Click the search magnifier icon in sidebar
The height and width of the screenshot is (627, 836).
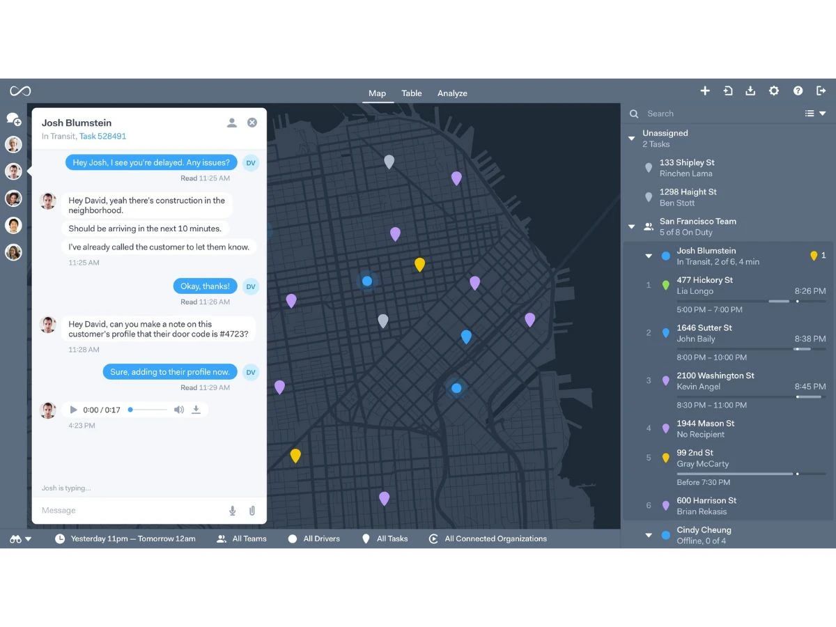[x=634, y=114]
